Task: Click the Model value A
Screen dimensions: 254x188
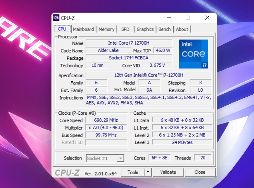Action: pyautogui.click(x=149, y=83)
